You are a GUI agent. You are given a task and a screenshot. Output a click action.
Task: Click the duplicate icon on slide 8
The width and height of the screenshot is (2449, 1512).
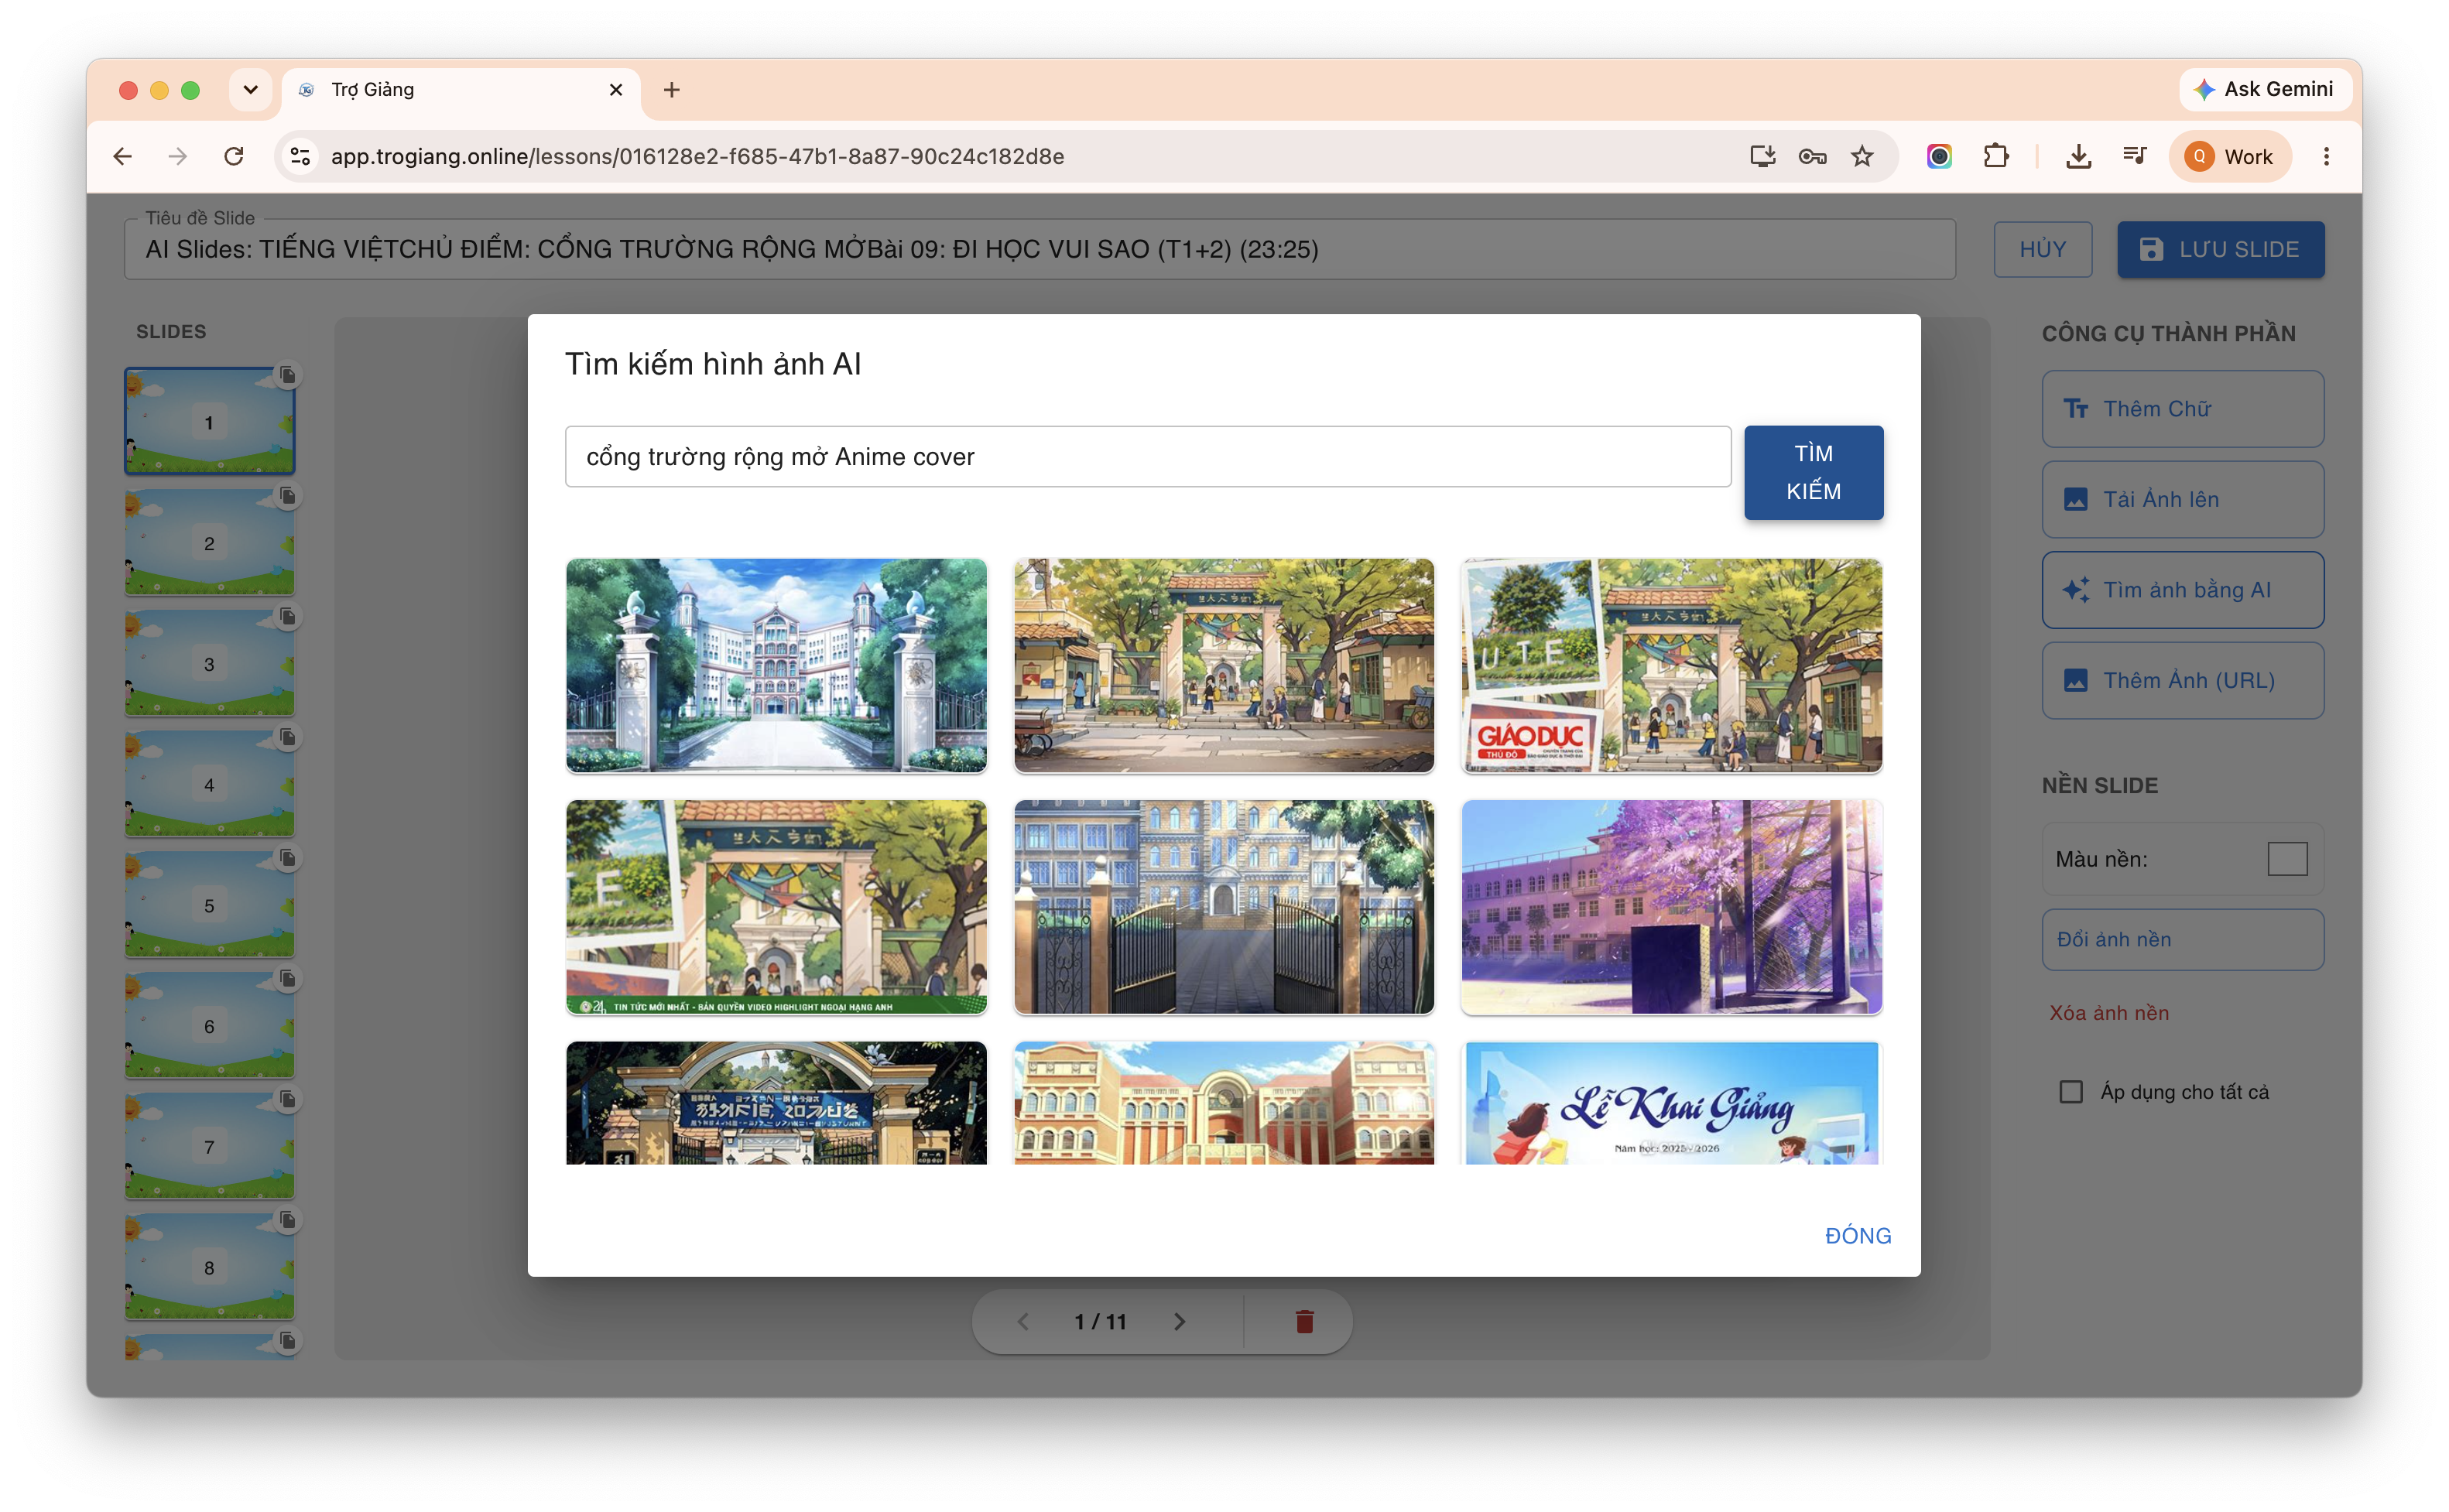pos(287,1221)
